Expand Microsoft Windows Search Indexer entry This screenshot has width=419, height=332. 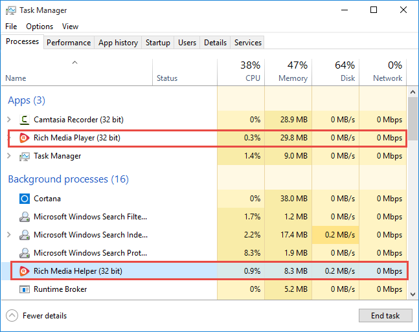[9, 235]
